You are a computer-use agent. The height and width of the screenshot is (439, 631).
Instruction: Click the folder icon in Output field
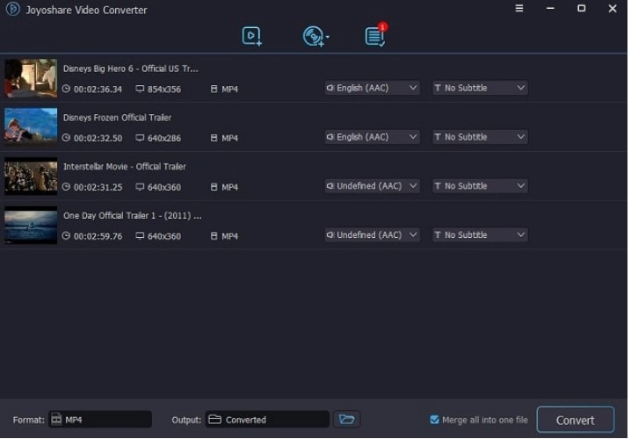point(215,420)
